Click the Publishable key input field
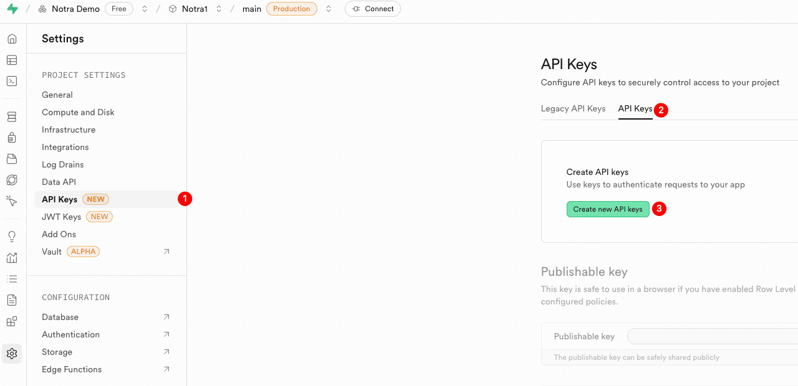Viewport: 798px width, 386px height. tap(712, 336)
